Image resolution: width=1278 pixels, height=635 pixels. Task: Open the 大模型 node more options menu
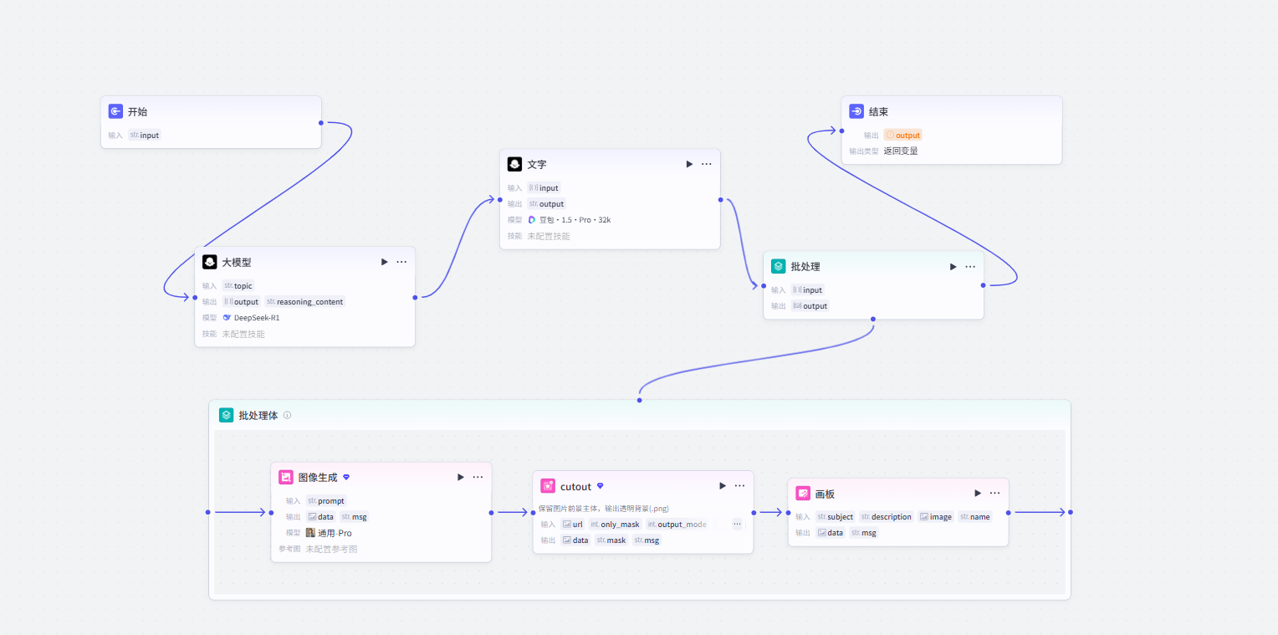(x=401, y=262)
